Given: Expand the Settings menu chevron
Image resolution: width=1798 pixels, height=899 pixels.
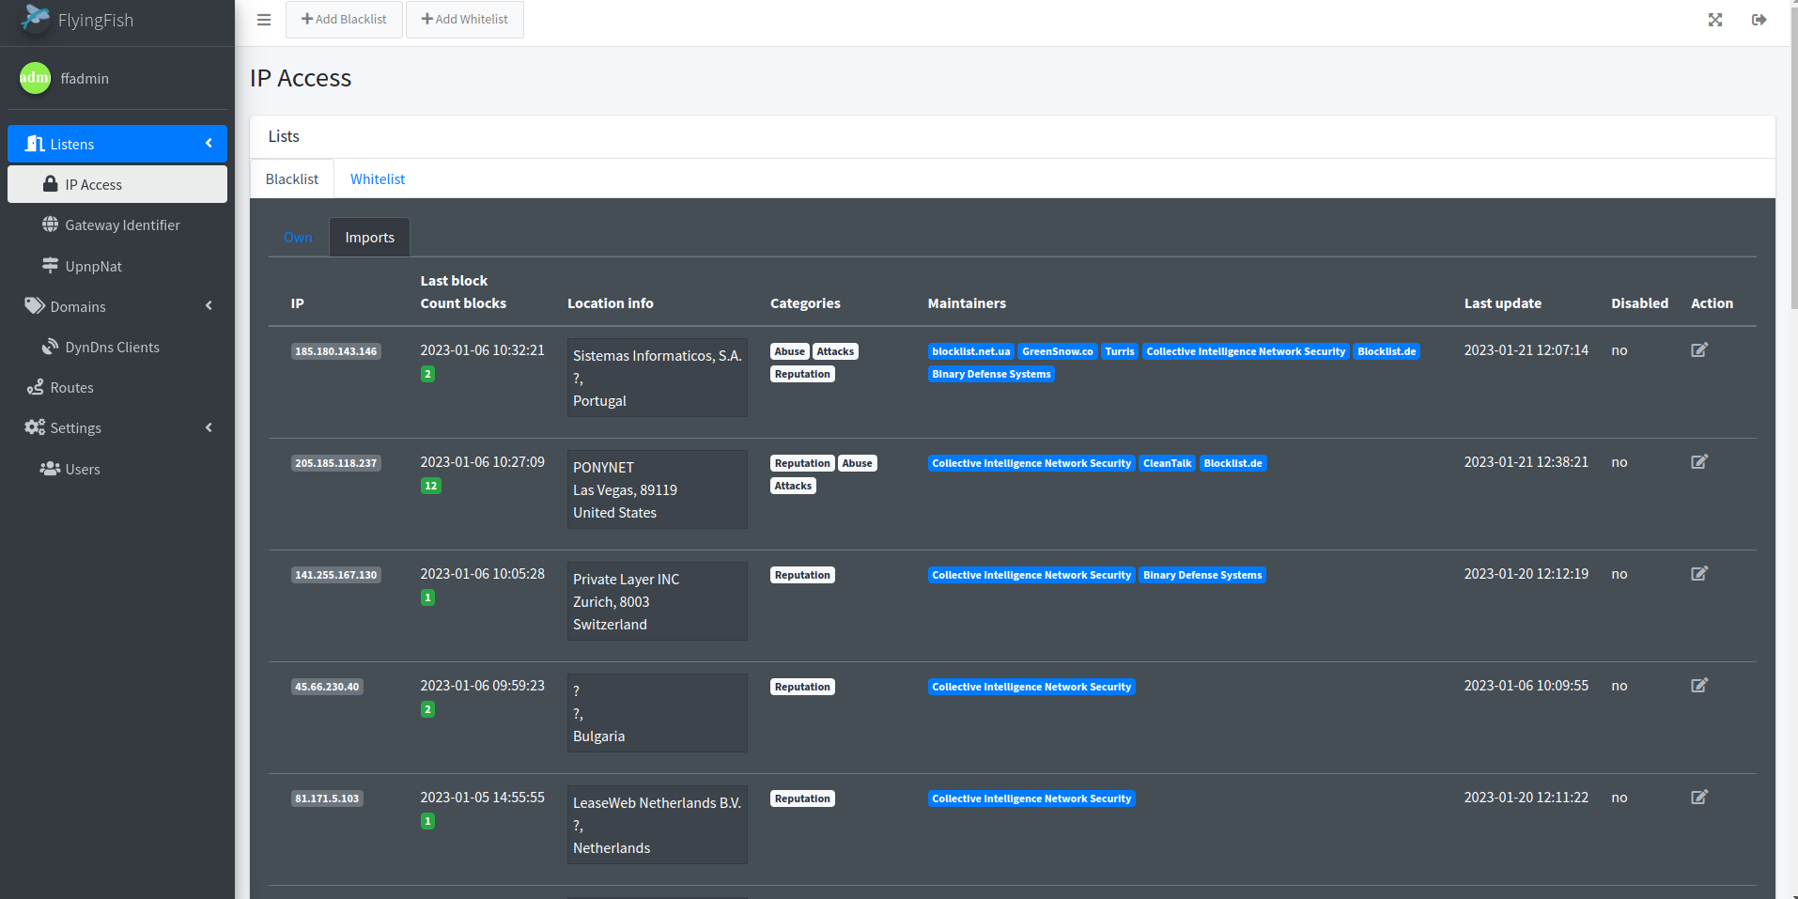Looking at the screenshot, I should pyautogui.click(x=209, y=427).
